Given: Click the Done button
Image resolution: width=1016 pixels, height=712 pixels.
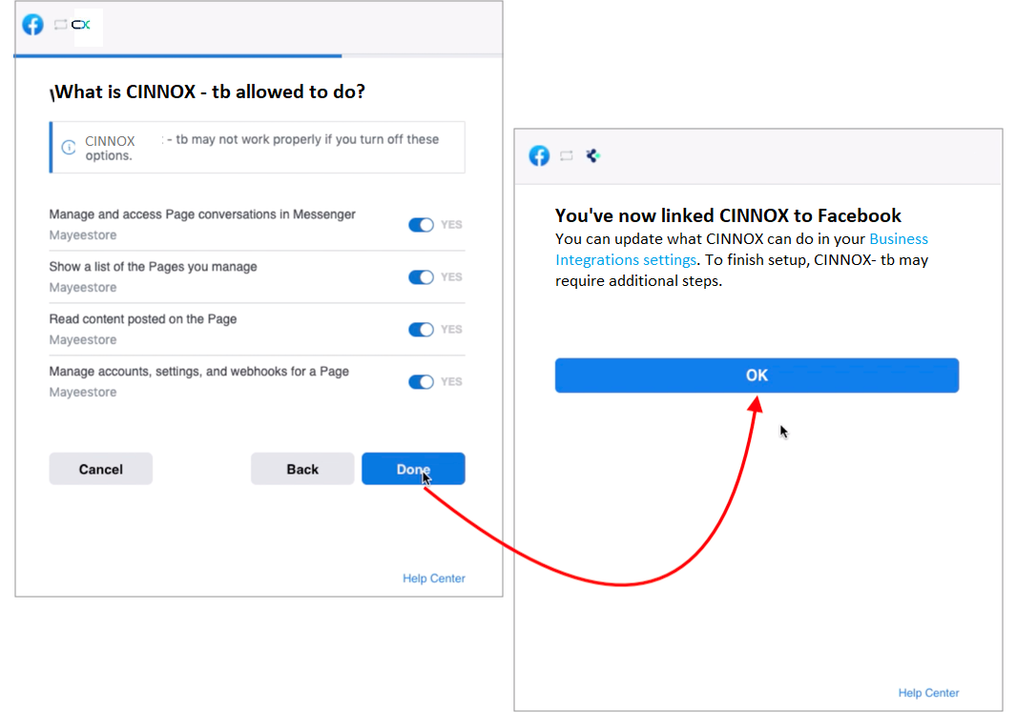Looking at the screenshot, I should [x=413, y=469].
